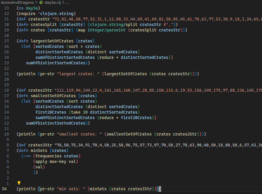This screenshot has width=262, height=194.
Task: Click clojure.string/split call
Action: pos(114,25)
